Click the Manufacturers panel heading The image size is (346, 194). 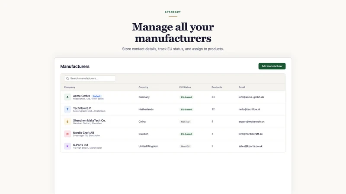75,66
